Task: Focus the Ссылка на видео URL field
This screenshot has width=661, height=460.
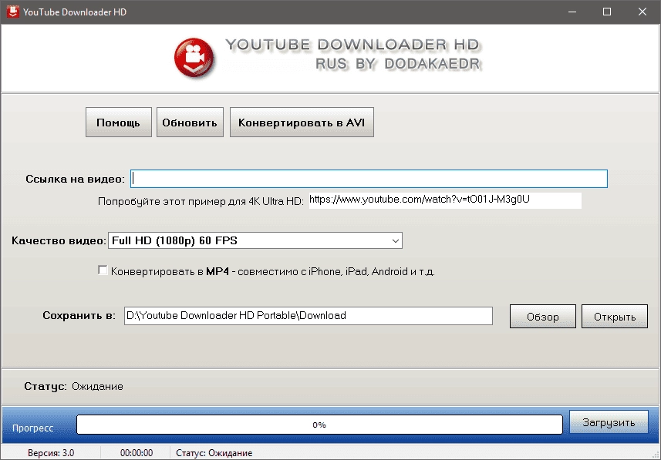Action: 369,179
